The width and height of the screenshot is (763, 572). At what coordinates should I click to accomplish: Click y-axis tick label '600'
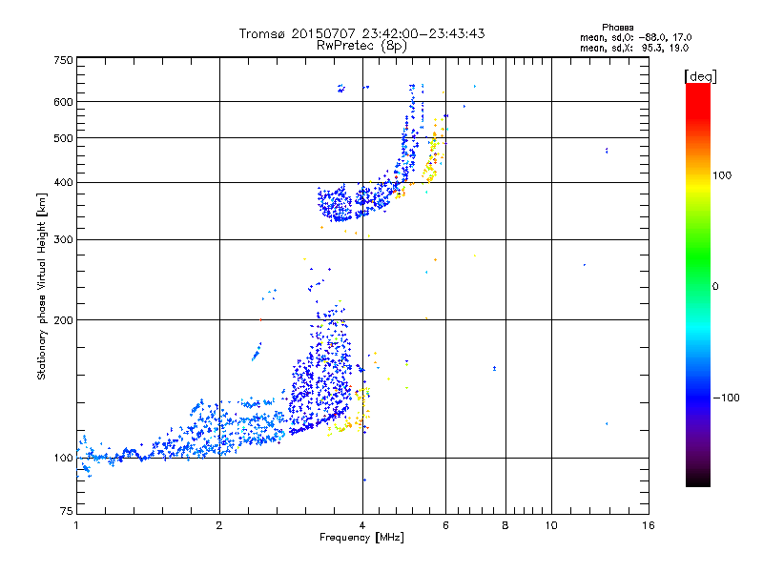pyautogui.click(x=63, y=102)
